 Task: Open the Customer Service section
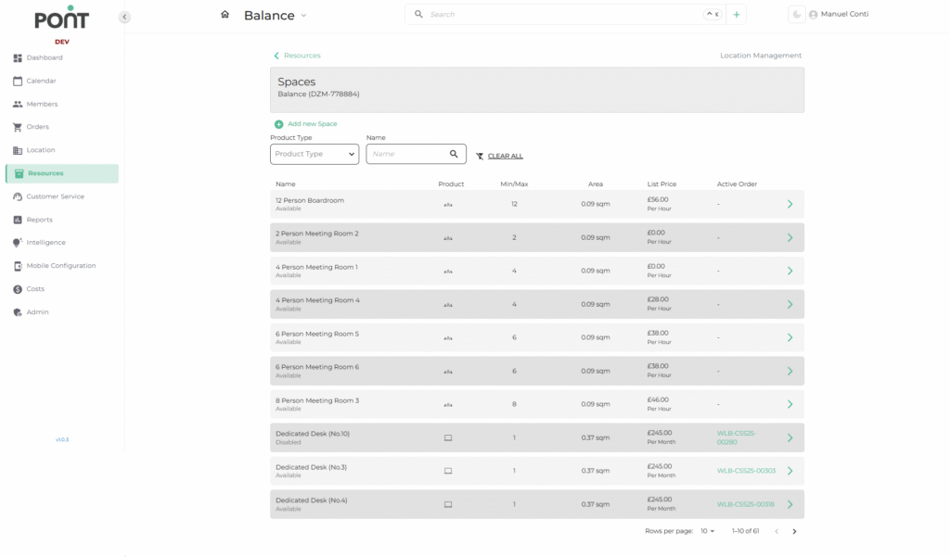click(x=55, y=196)
